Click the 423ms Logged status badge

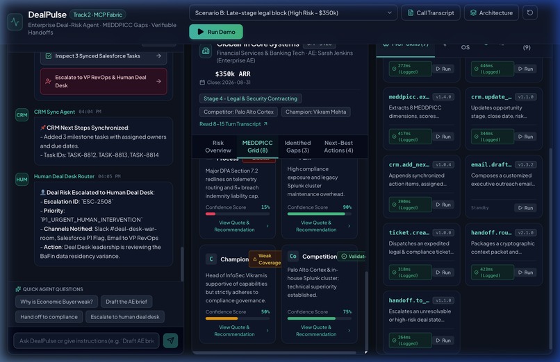tap(492, 273)
